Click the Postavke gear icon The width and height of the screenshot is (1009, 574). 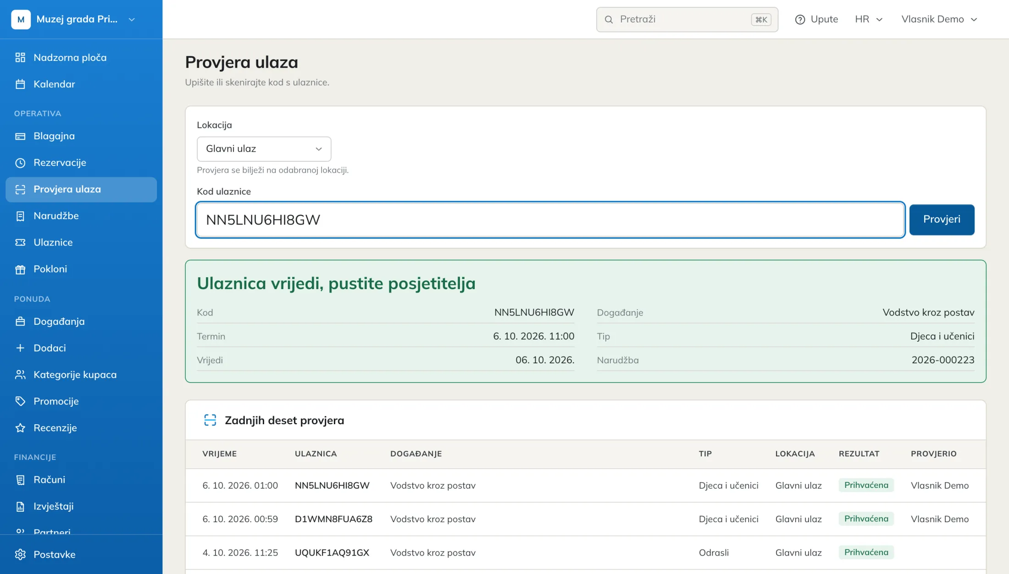pyautogui.click(x=20, y=554)
